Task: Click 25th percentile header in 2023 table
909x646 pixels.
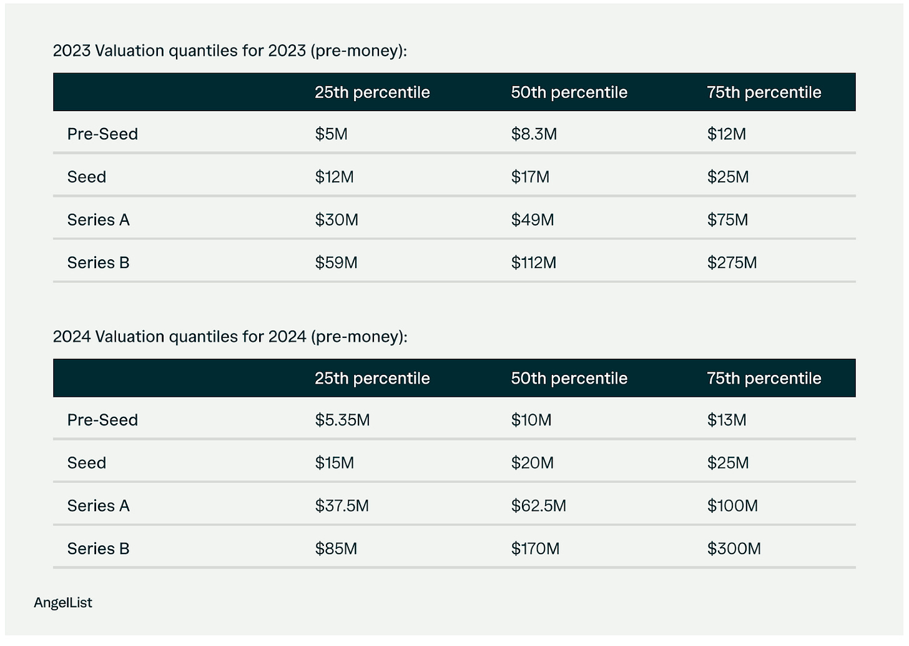Action: click(372, 92)
